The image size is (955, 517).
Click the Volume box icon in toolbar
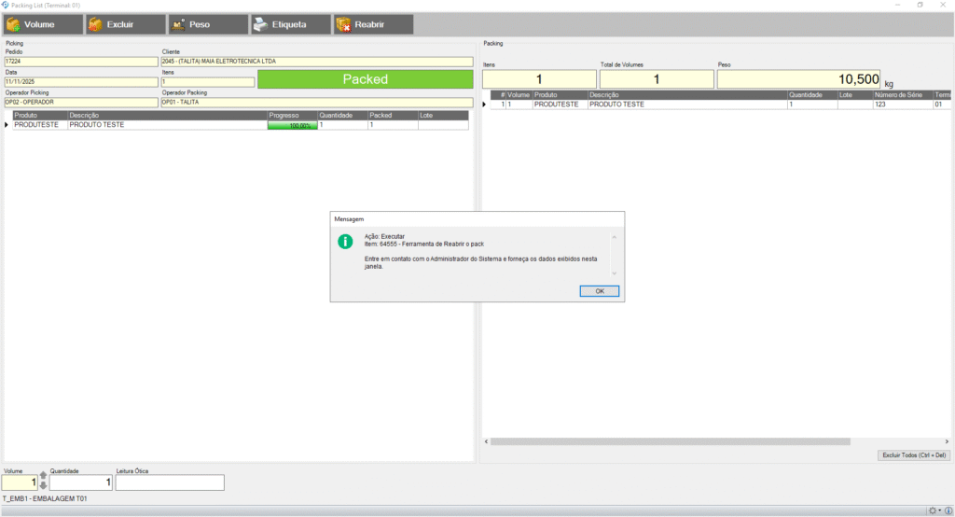click(x=14, y=24)
